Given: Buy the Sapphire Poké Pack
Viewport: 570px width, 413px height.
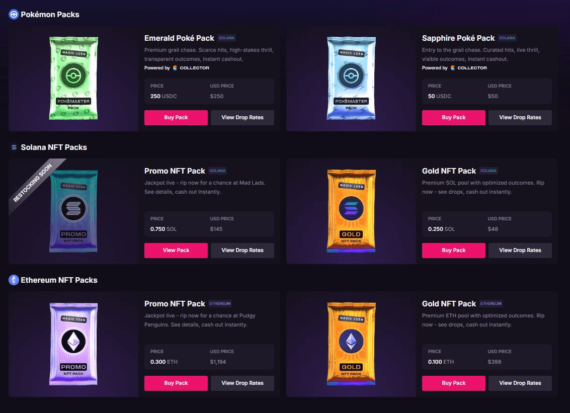Looking at the screenshot, I should (454, 117).
